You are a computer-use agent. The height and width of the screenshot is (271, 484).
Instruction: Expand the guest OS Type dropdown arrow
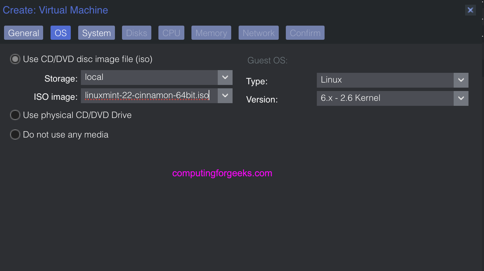click(x=461, y=80)
